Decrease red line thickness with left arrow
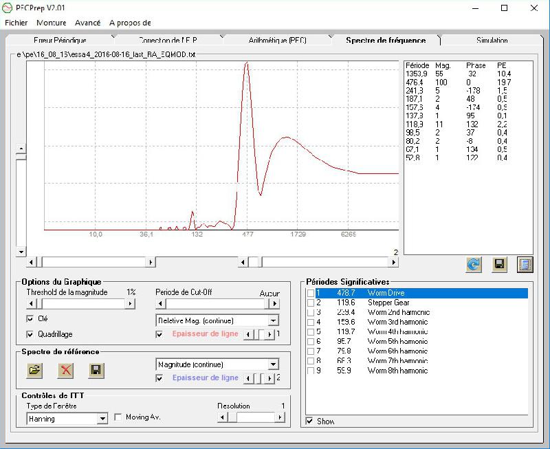The width and height of the screenshot is (550, 449). point(248,334)
